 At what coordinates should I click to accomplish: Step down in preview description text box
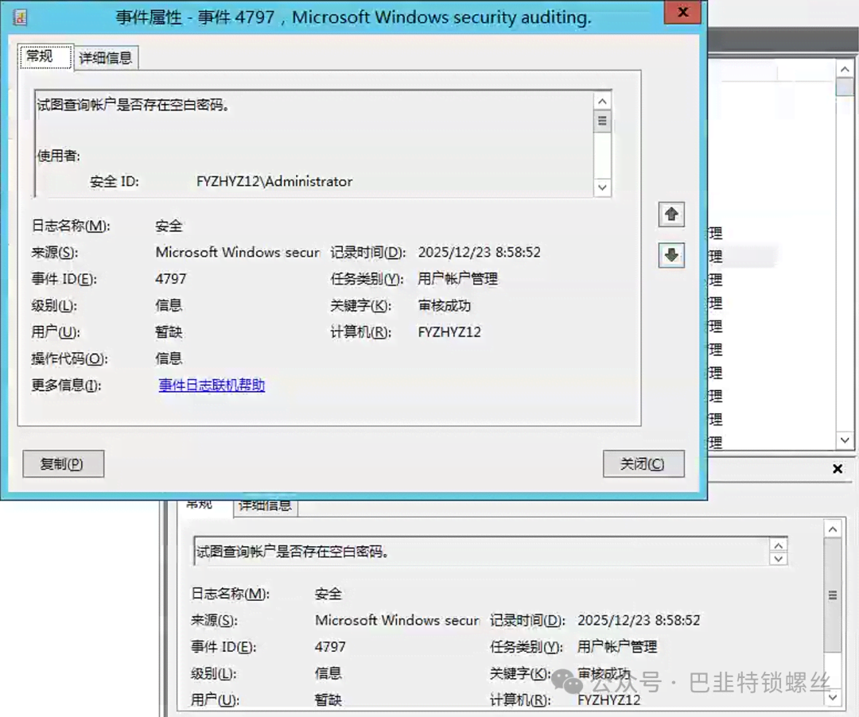point(779,559)
